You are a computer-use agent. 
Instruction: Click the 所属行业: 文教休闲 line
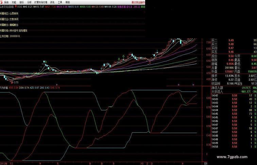point(9,19)
